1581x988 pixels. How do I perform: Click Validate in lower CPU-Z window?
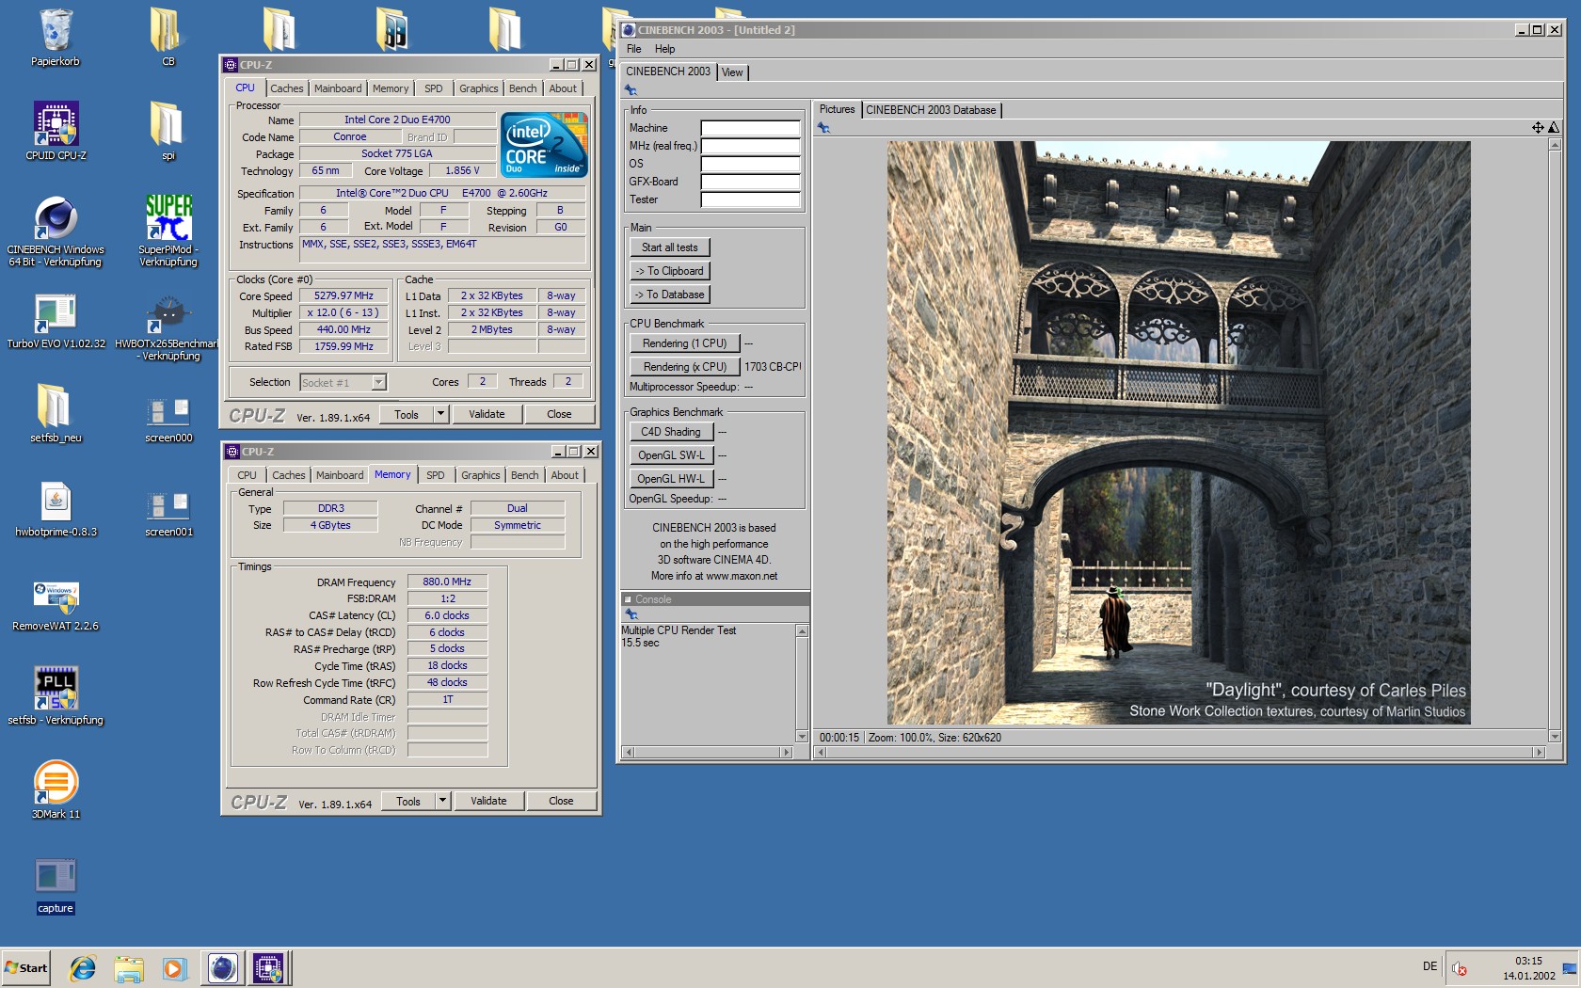point(488,801)
